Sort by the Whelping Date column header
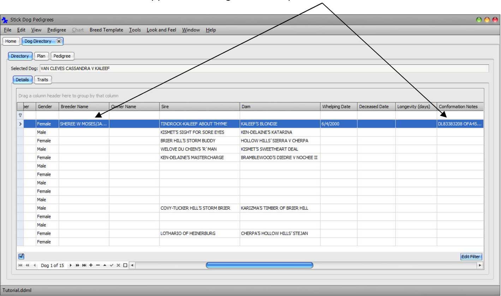The height and width of the screenshot is (296, 501). (x=336, y=106)
